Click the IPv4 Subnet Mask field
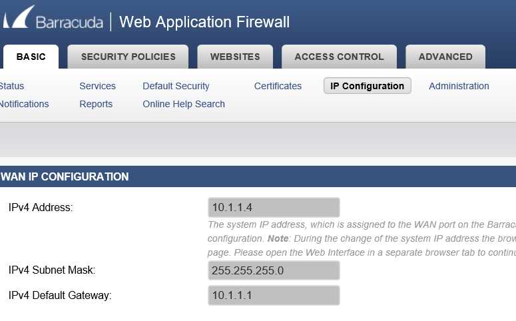Screen dimensions: 516x321 [x=274, y=270]
